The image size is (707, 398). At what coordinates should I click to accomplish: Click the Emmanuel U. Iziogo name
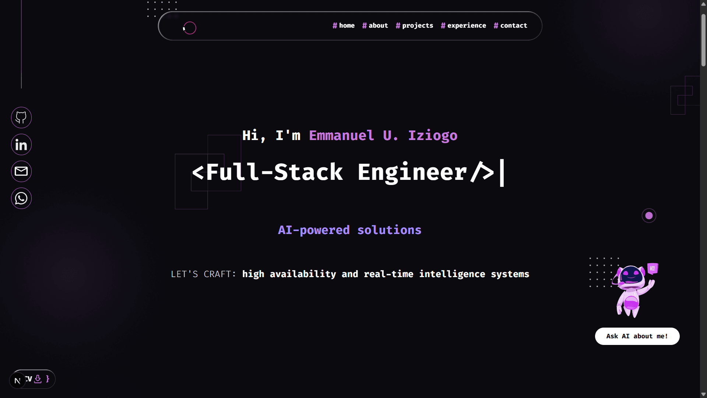tap(383, 136)
